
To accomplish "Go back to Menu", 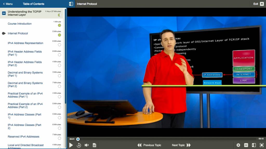I will click(8, 4).
